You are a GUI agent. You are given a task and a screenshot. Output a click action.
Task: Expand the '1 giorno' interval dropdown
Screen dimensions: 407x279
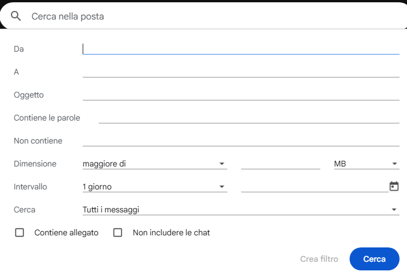154,187
